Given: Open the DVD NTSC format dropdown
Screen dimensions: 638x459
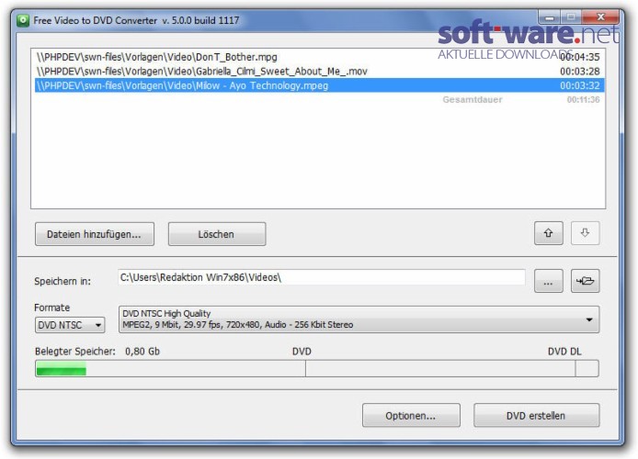Looking at the screenshot, I should (x=70, y=325).
